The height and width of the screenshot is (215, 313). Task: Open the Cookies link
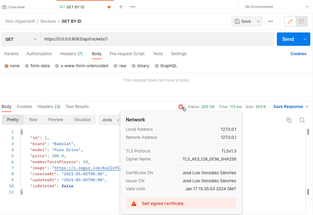pyautogui.click(x=298, y=54)
